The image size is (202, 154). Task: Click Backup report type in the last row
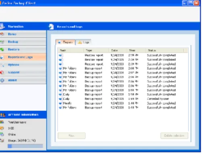(94, 108)
